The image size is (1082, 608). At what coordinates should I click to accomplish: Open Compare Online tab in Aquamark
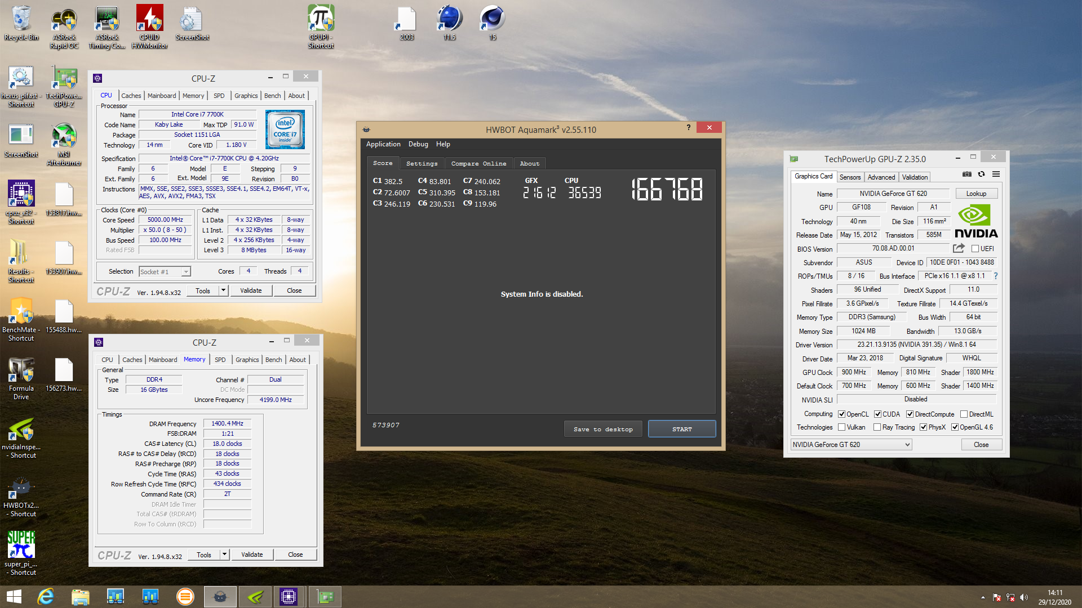coord(478,163)
